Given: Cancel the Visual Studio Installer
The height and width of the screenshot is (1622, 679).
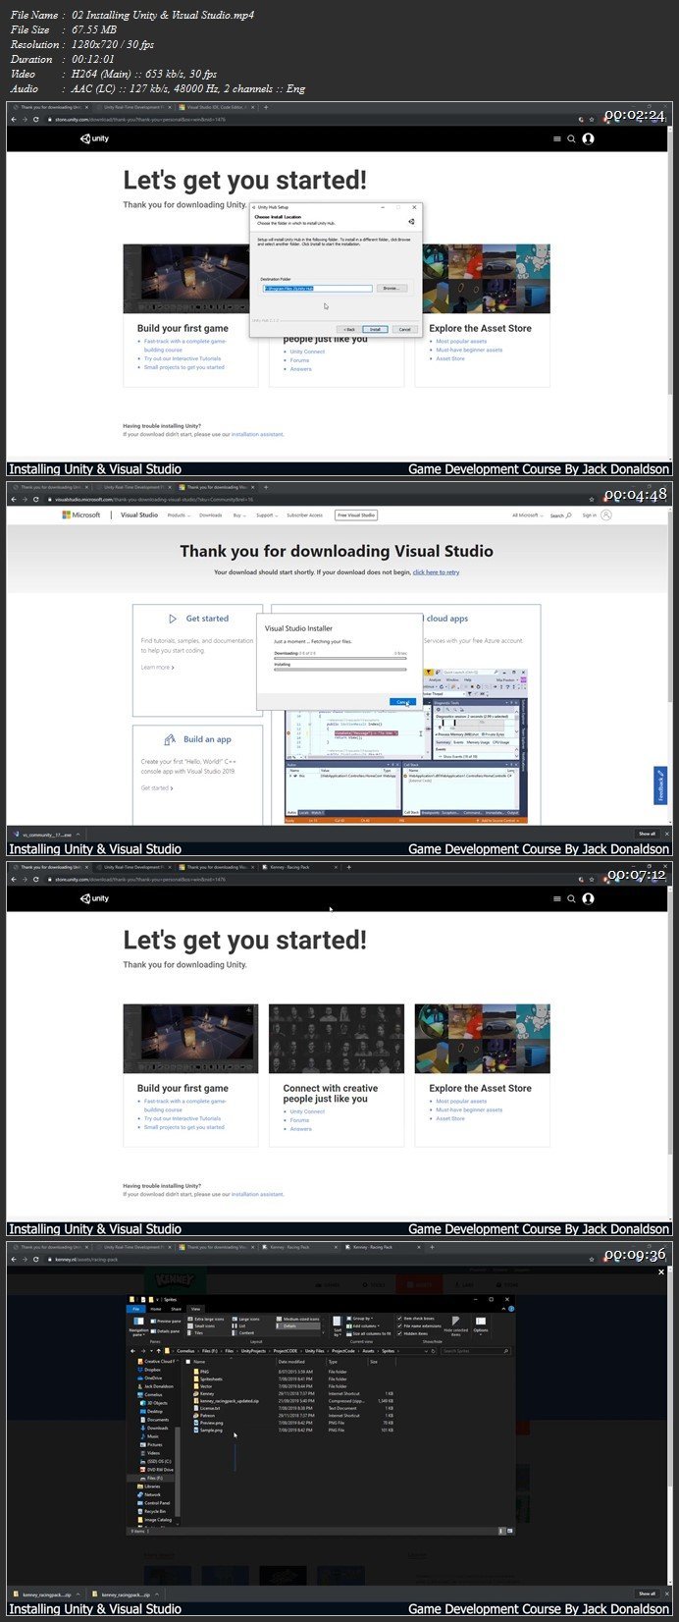Looking at the screenshot, I should (401, 701).
